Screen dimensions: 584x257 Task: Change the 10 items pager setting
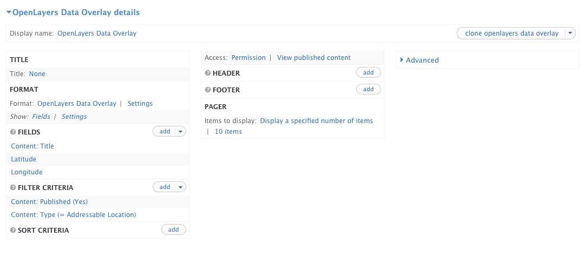point(228,132)
